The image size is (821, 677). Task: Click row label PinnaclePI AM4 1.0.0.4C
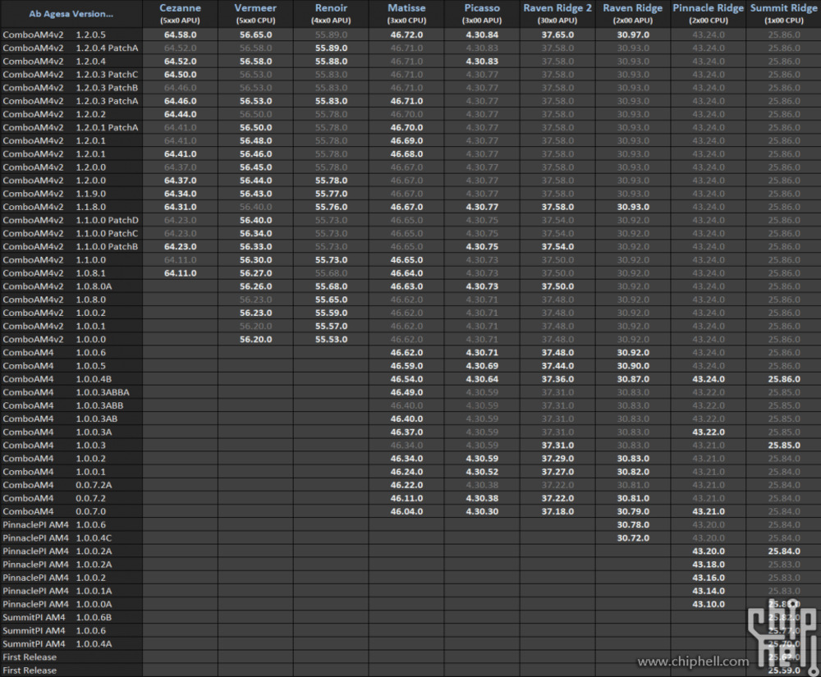click(57, 537)
